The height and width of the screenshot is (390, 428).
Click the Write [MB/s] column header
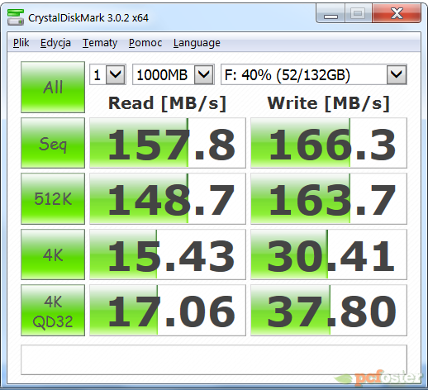click(x=328, y=103)
